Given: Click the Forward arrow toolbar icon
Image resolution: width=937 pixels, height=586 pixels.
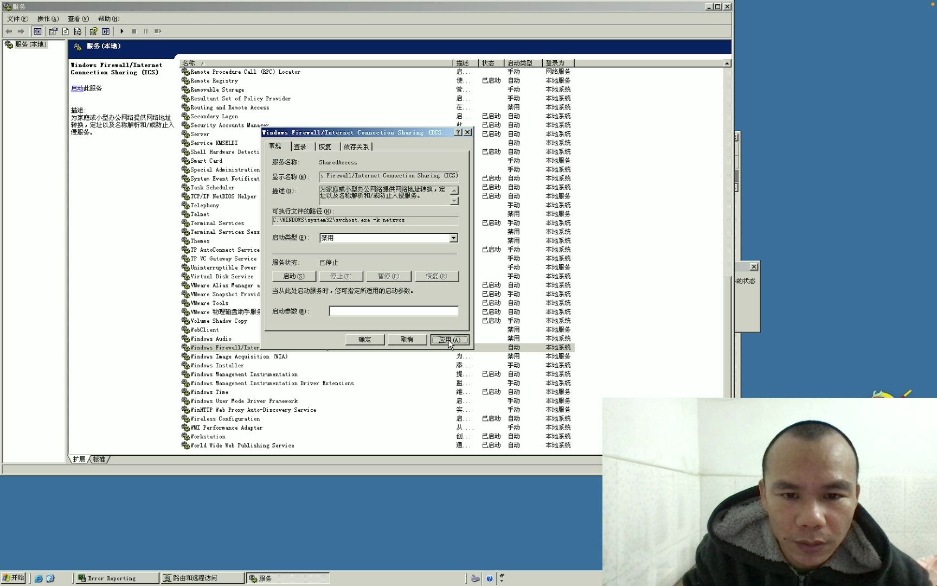Looking at the screenshot, I should tap(21, 31).
